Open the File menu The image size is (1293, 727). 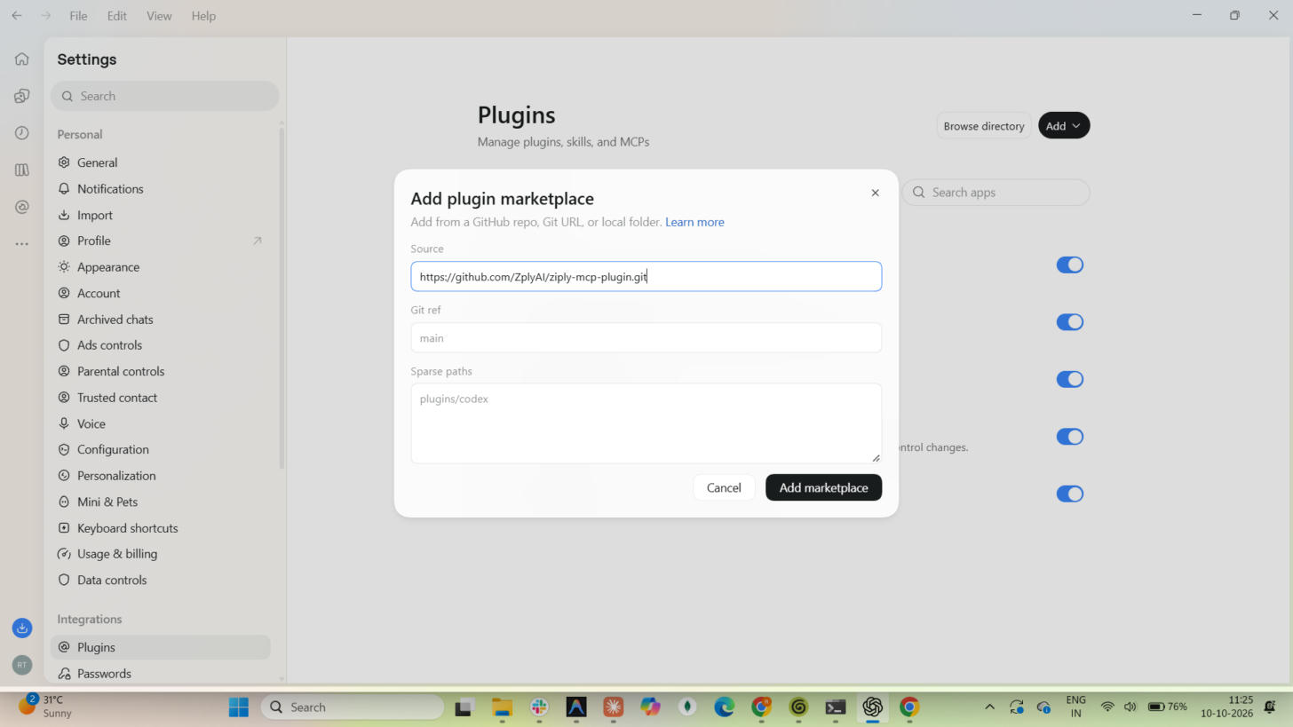(x=78, y=16)
